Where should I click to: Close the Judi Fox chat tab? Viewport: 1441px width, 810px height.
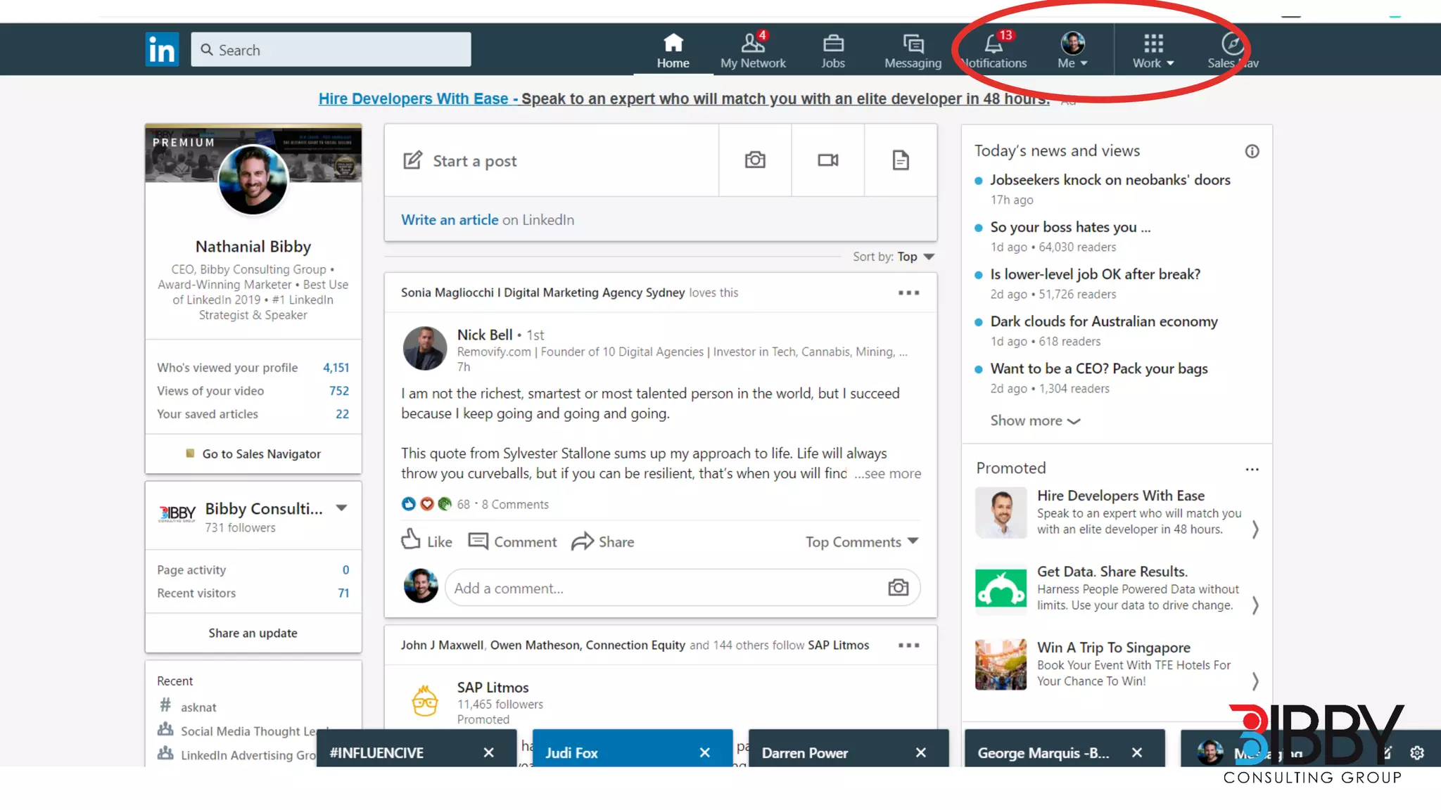point(705,752)
